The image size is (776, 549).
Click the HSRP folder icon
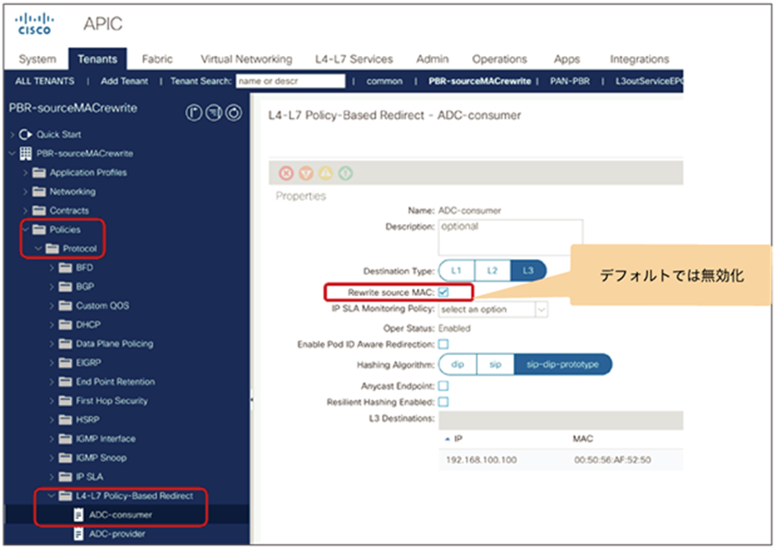tap(65, 419)
